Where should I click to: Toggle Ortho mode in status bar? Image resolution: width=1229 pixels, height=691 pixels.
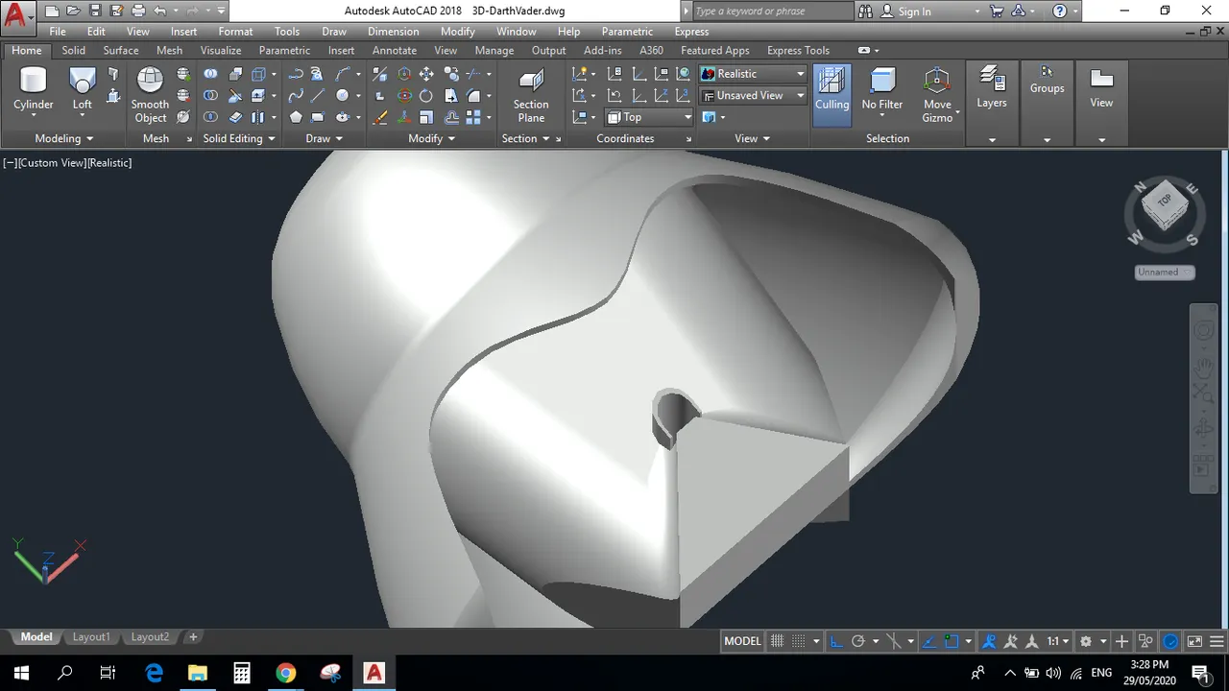click(x=835, y=641)
